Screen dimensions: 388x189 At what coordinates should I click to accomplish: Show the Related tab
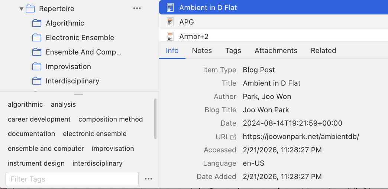click(x=323, y=51)
